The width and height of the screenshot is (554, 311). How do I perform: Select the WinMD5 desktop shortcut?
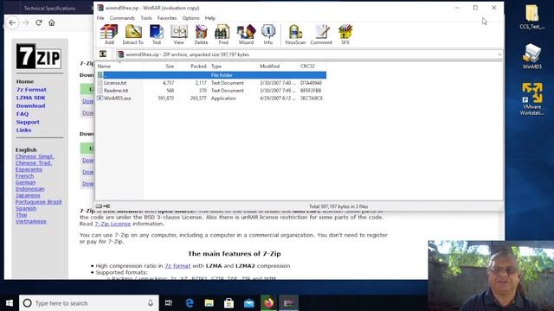[x=532, y=56]
